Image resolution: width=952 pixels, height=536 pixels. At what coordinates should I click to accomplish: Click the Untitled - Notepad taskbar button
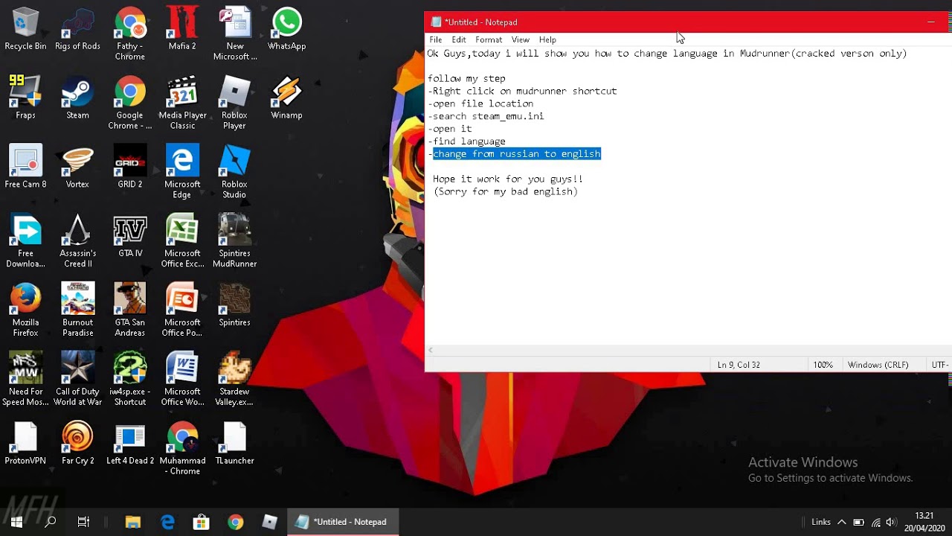pyautogui.click(x=343, y=522)
